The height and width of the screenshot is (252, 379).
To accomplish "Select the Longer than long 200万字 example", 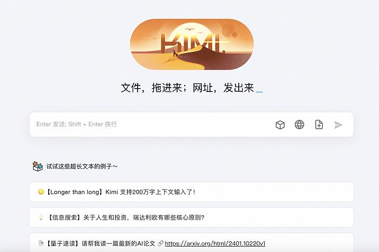I will (x=192, y=192).
